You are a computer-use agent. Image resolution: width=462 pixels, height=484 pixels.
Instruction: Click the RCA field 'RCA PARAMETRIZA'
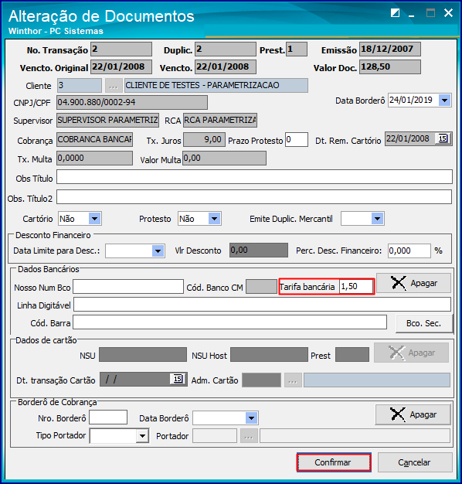click(x=220, y=120)
